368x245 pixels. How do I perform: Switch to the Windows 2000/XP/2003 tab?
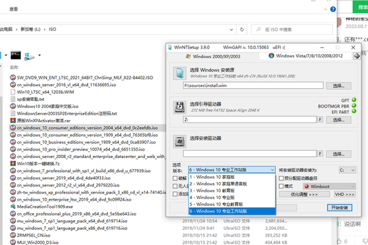(x=213, y=56)
